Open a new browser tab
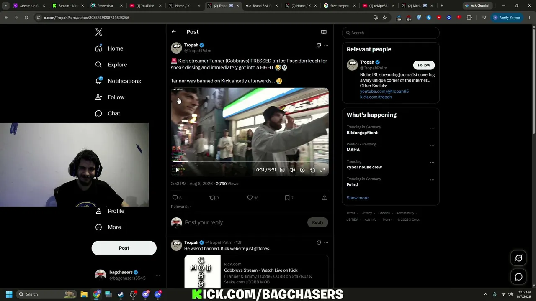Screen dimensions: 536x301 click(442, 6)
